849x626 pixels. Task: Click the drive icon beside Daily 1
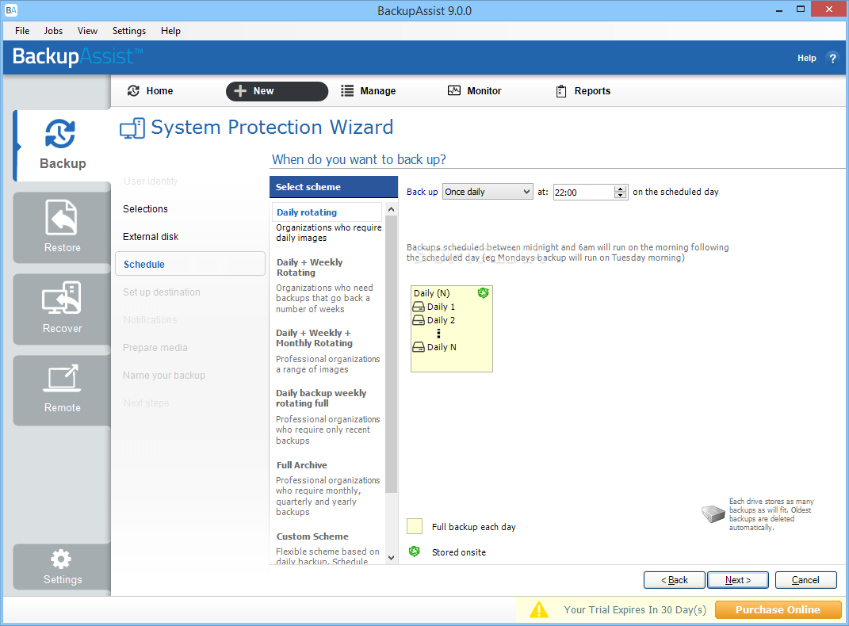tap(419, 307)
